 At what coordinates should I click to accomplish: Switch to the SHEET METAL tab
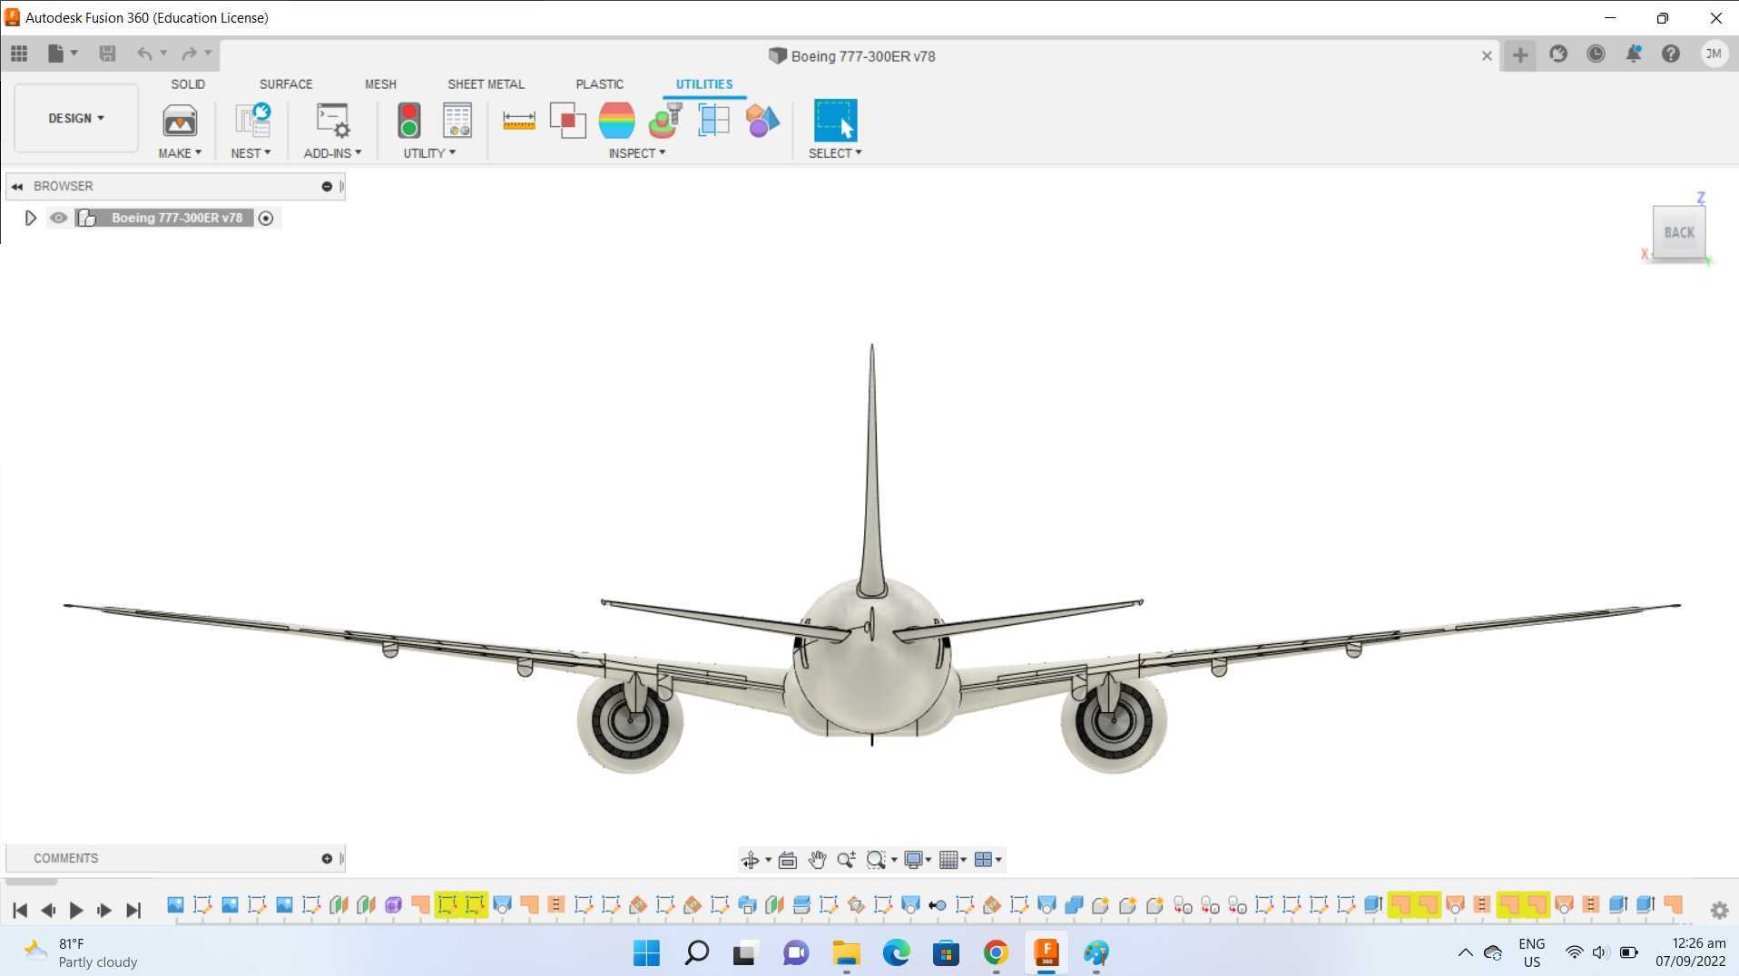click(x=486, y=84)
